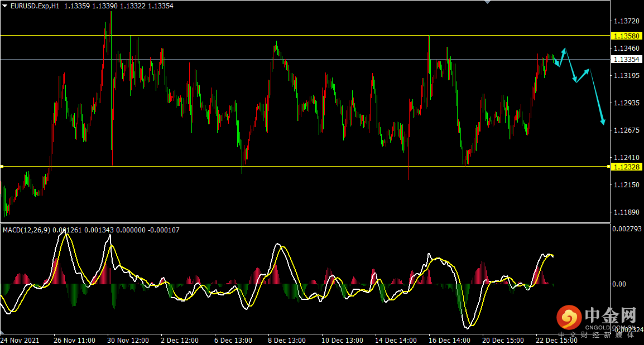Click the 0.002793 MACD scale label
The width and height of the screenshot is (644, 345).
coord(627,229)
